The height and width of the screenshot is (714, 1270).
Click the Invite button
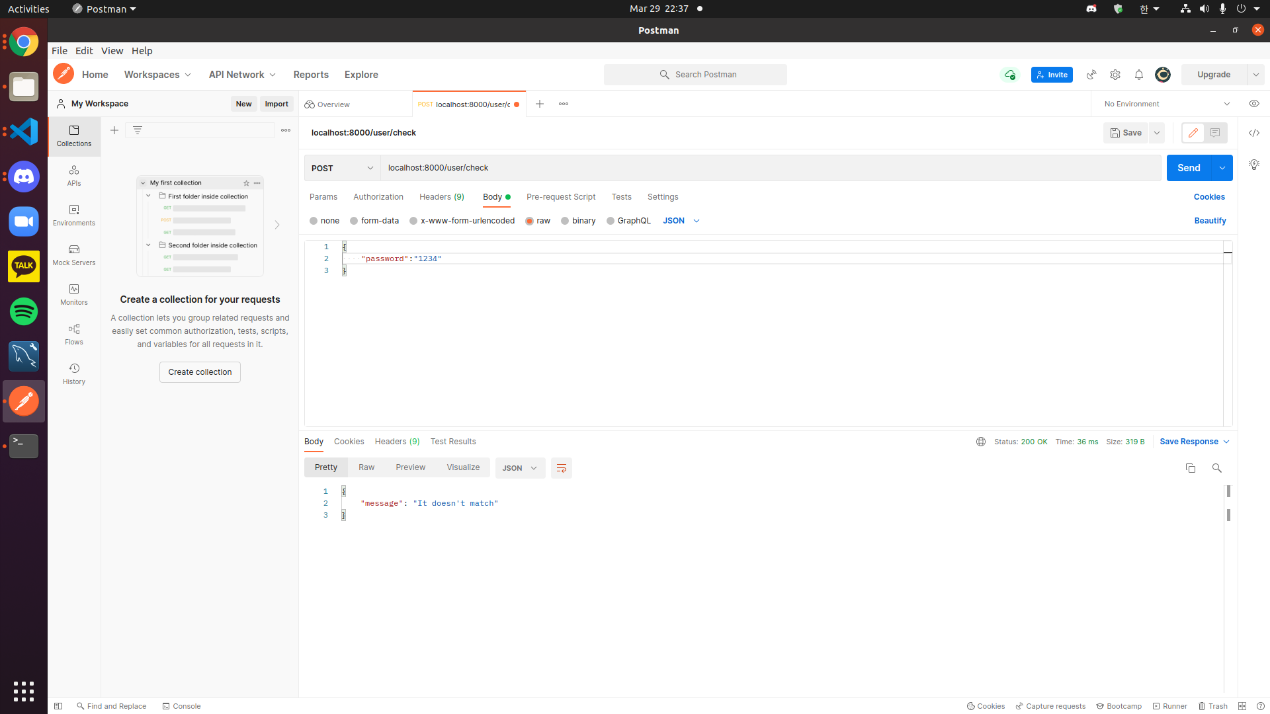pos(1052,75)
